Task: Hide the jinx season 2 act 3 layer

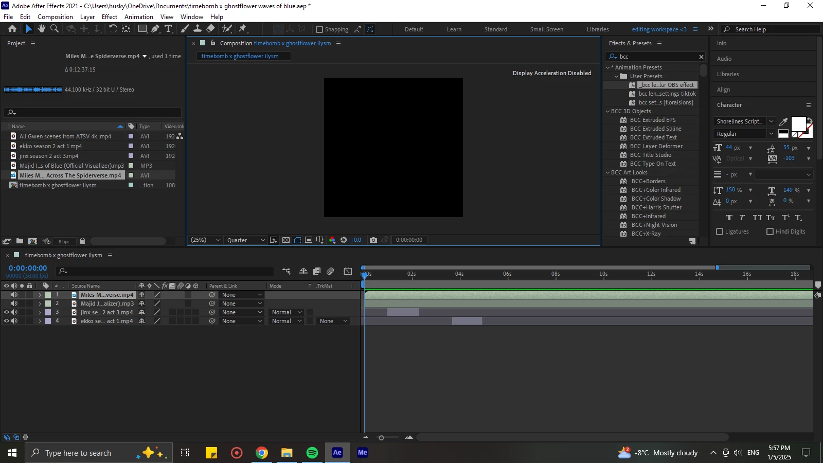Action: 7,312
